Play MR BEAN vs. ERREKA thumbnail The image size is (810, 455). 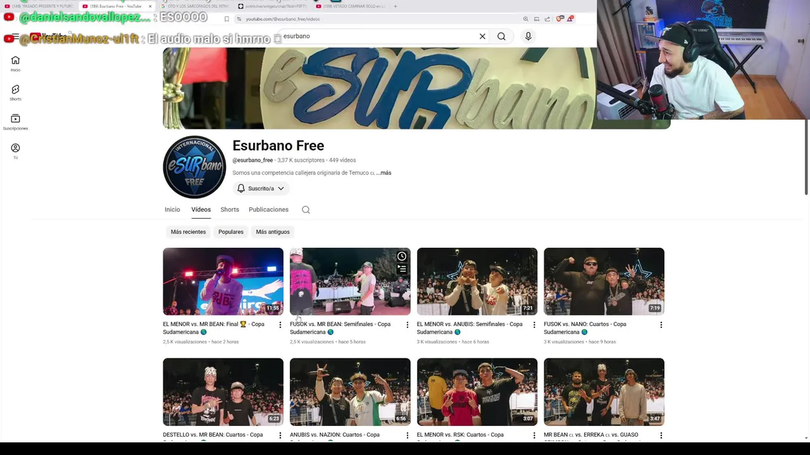click(604, 392)
